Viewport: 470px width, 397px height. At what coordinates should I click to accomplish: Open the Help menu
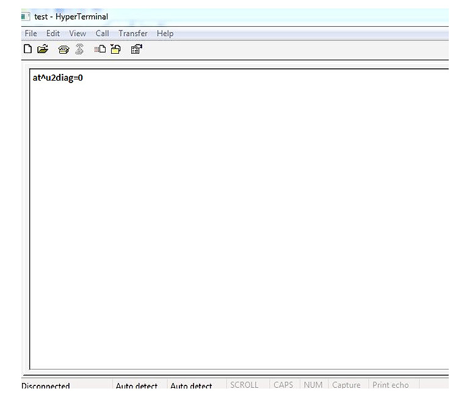(165, 34)
